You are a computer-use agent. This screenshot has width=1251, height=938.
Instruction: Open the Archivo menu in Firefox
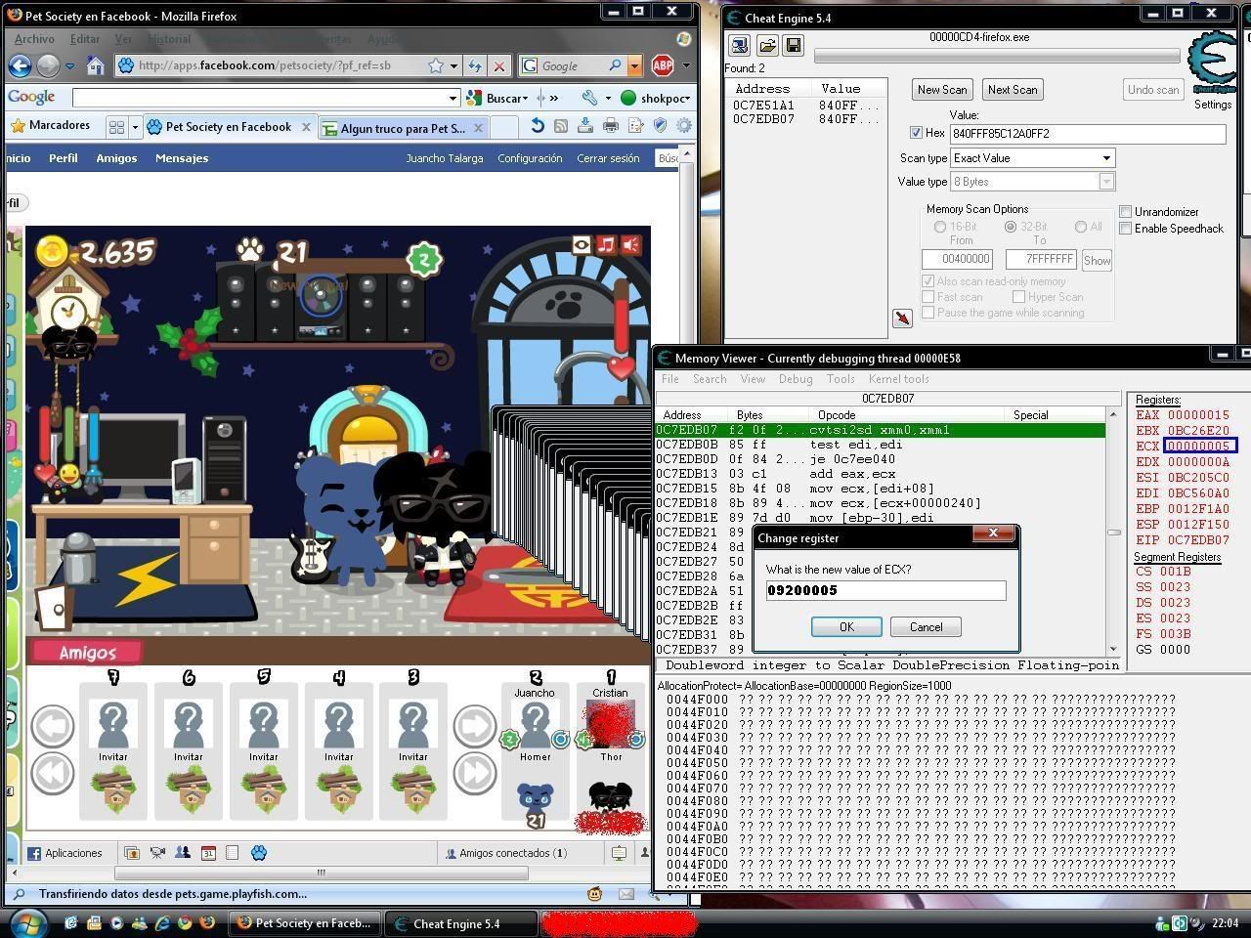34,39
